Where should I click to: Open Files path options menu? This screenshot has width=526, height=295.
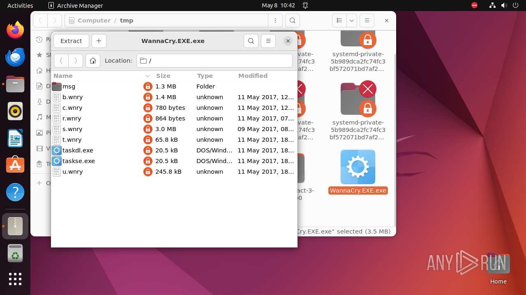(275, 20)
